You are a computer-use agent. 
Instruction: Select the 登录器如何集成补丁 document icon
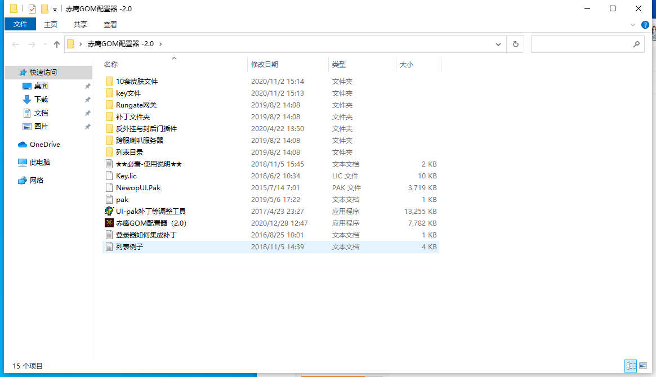click(x=109, y=235)
